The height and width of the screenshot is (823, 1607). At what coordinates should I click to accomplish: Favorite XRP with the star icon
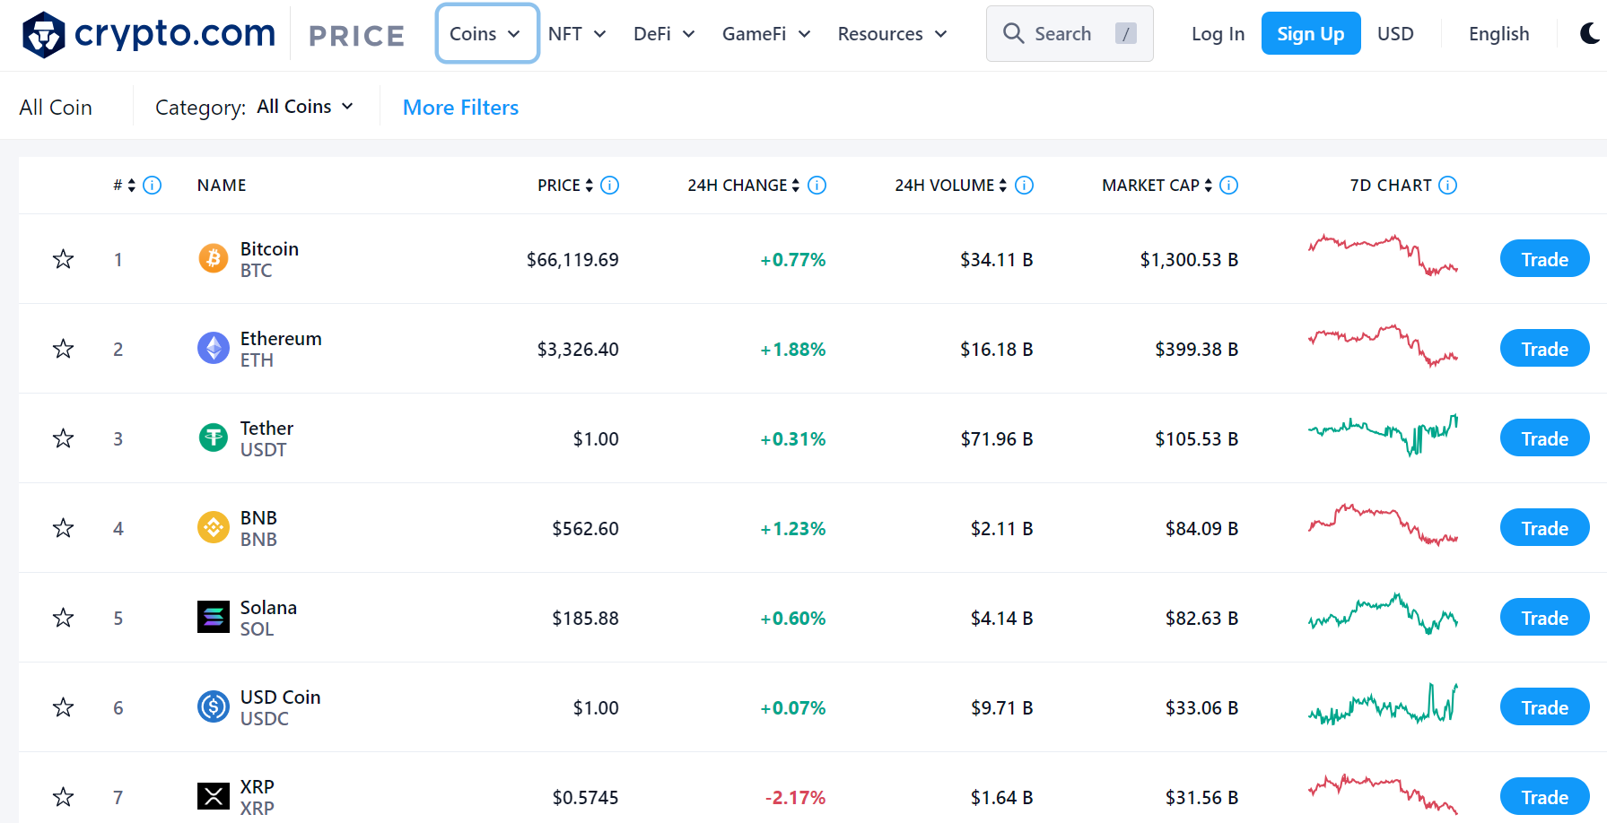pyautogui.click(x=63, y=797)
